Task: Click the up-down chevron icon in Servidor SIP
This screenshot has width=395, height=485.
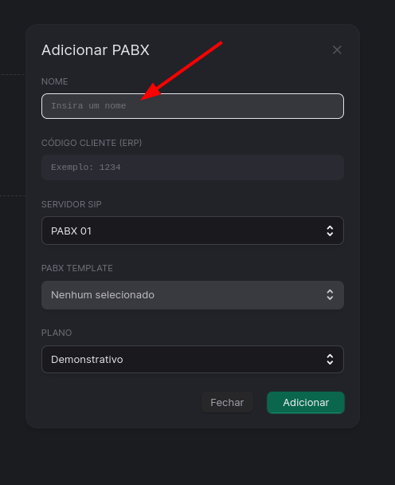Action: pos(330,231)
